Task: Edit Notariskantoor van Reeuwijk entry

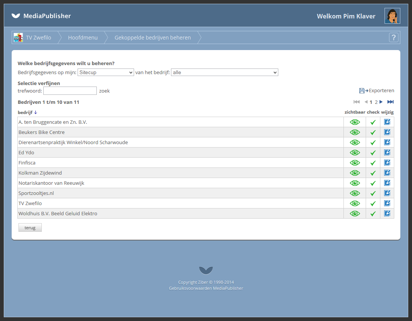Action: point(387,183)
